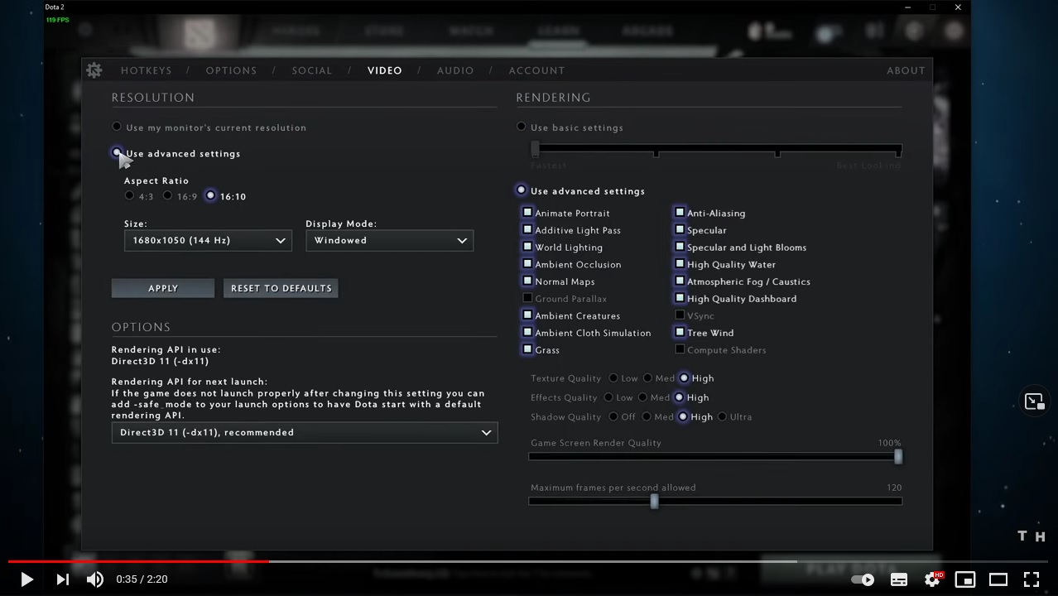Toggle World Lighting checkbox

pyautogui.click(x=527, y=247)
